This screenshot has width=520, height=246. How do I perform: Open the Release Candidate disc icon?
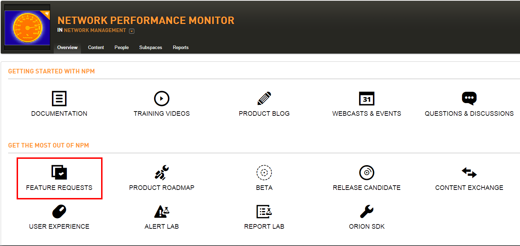tap(367, 173)
